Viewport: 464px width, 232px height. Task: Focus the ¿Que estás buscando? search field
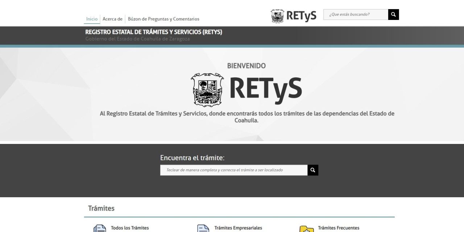pos(356,14)
